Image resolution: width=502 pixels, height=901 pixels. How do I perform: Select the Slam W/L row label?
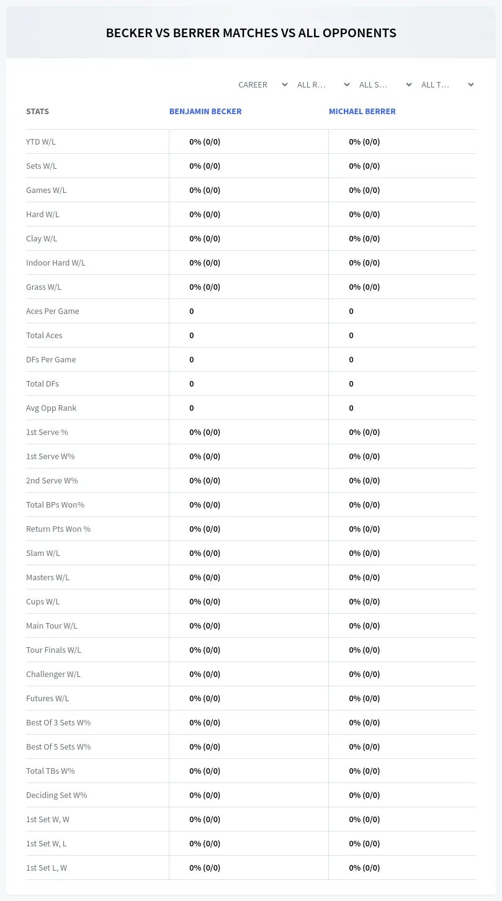pos(43,553)
